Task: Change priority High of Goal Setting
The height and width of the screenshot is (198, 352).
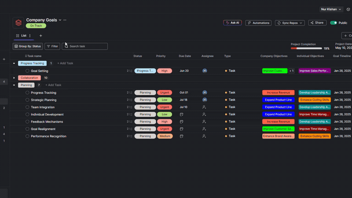Action: click(164, 71)
